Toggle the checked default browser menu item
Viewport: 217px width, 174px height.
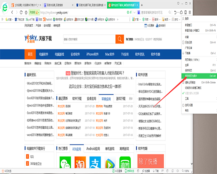tap(199, 93)
